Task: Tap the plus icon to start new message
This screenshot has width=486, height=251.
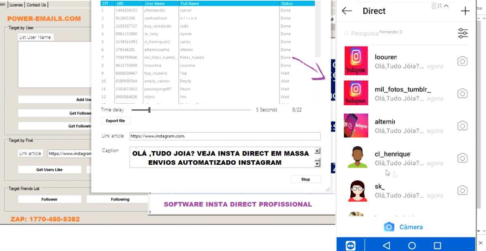Action: pyautogui.click(x=465, y=11)
